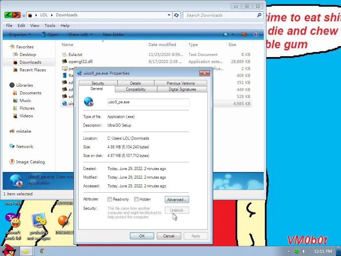Image resolution: width=341 pixels, height=256 pixels.
Task: Switch to the Previous Versions tab
Action: pyautogui.click(x=181, y=83)
